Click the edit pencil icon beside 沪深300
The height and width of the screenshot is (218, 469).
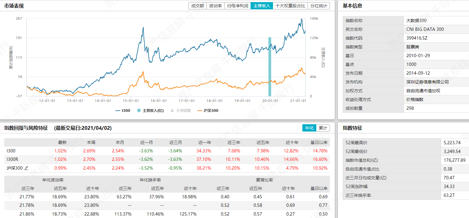(26, 168)
